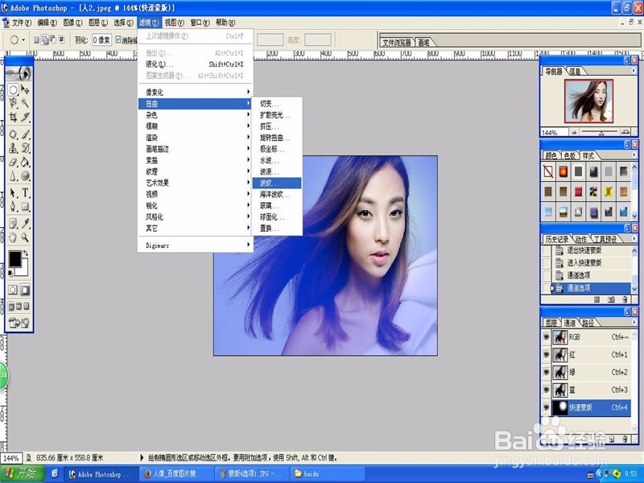Screen dimensions: 644x483
Task: Select the Polygonal Lasso tool
Action: pyautogui.click(x=13, y=103)
